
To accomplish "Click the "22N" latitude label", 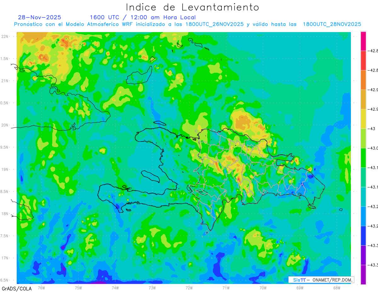I will [5, 37].
